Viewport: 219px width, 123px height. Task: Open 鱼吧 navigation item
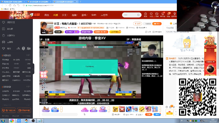(x=94, y=15)
